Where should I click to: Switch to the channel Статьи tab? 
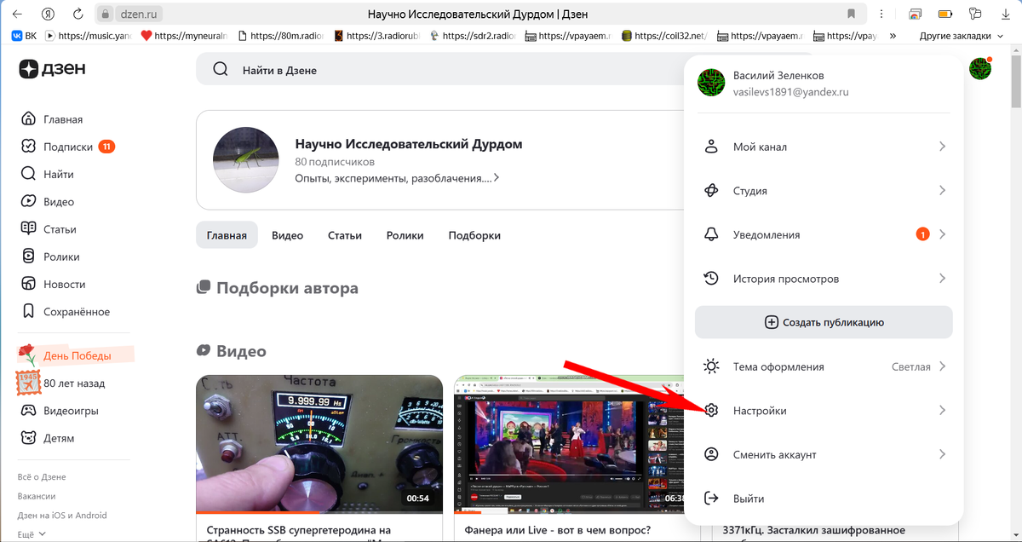click(345, 235)
